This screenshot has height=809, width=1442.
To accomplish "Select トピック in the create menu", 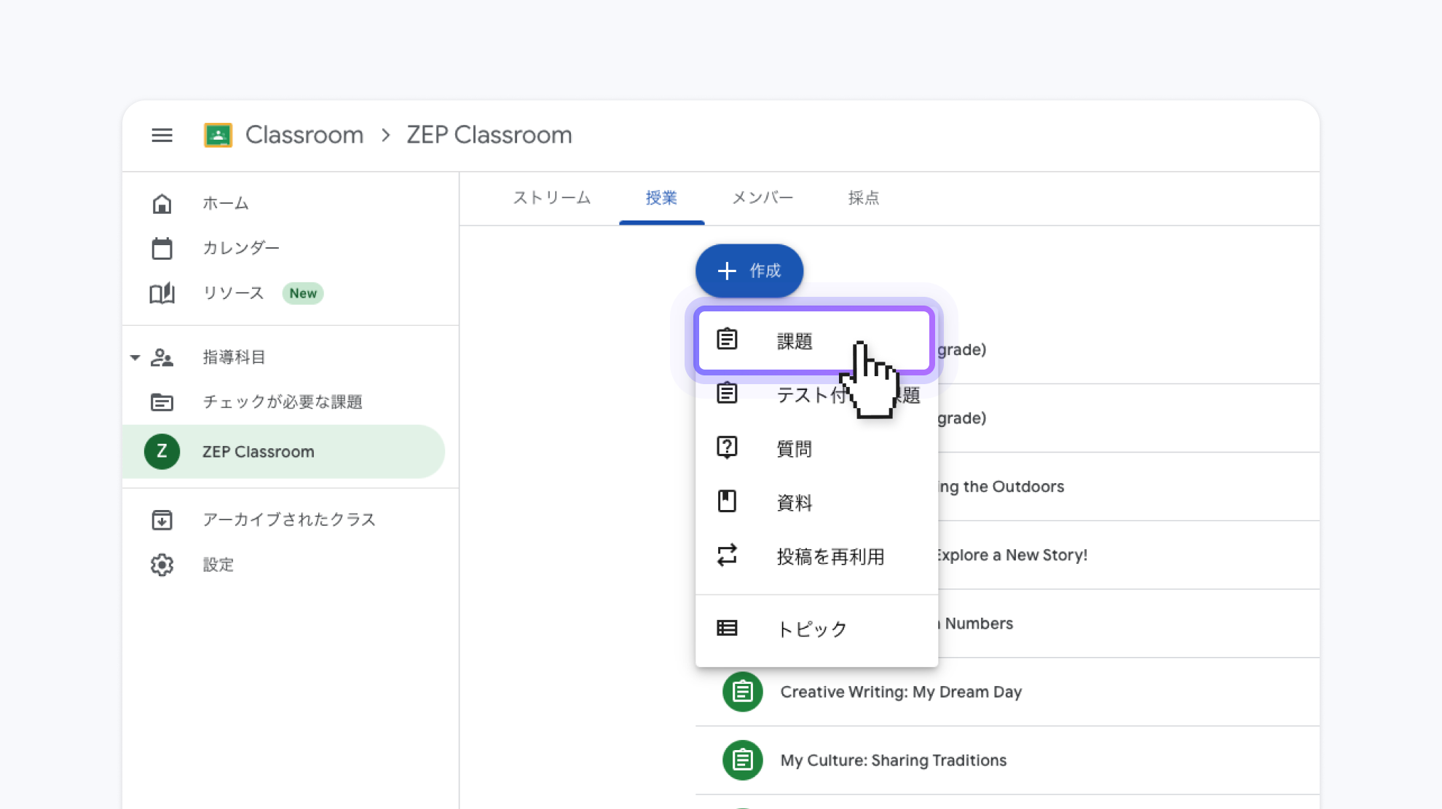I will (811, 629).
